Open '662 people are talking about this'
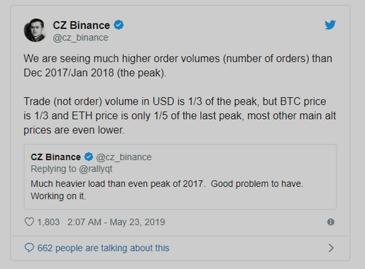 click(104, 248)
